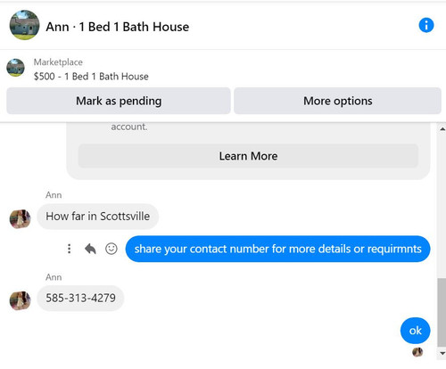Image resolution: width=446 pixels, height=369 pixels.
Task: Open conversation info with the blue i icon
Action: click(x=426, y=25)
